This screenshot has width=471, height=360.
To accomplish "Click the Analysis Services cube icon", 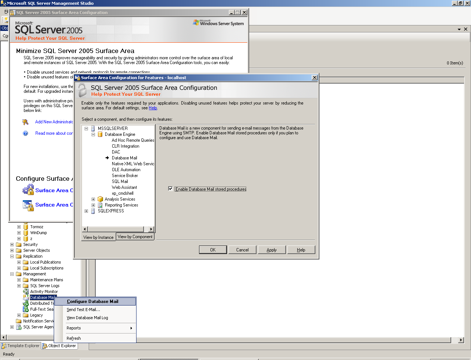I will click(x=100, y=199).
